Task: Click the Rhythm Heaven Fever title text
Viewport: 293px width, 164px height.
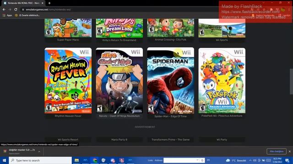Action: [68, 116]
